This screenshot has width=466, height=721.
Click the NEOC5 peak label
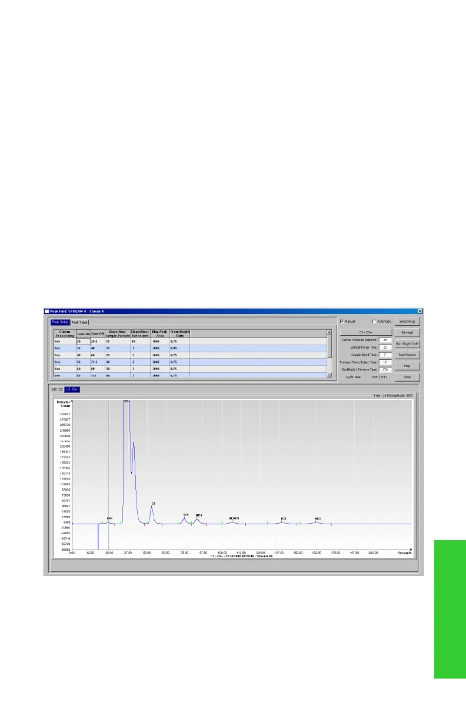[x=234, y=518]
